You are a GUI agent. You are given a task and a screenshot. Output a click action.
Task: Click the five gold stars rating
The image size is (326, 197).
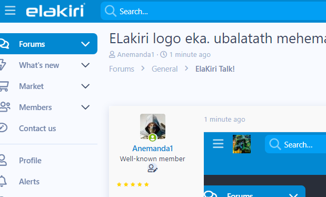click(x=133, y=184)
